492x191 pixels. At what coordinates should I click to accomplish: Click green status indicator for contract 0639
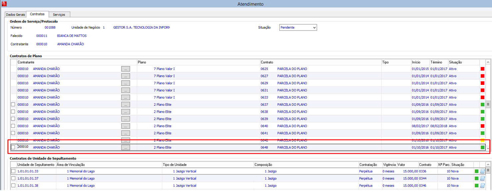click(x=482, y=119)
